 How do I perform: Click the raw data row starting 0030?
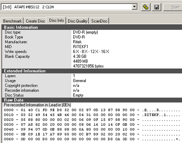pos(92,124)
